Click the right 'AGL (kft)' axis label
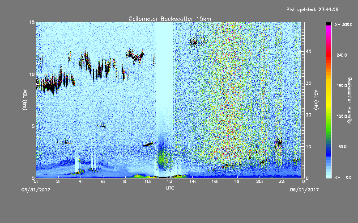This screenshot has width=358, height=223. [316, 100]
